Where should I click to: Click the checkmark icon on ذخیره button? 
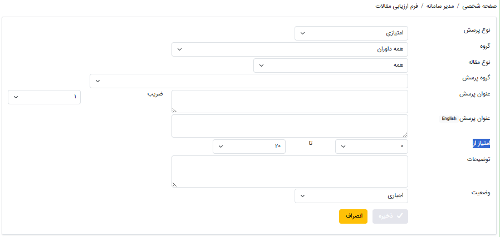(399, 216)
